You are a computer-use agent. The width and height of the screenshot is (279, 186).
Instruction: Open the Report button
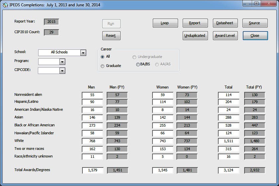(x=195, y=23)
